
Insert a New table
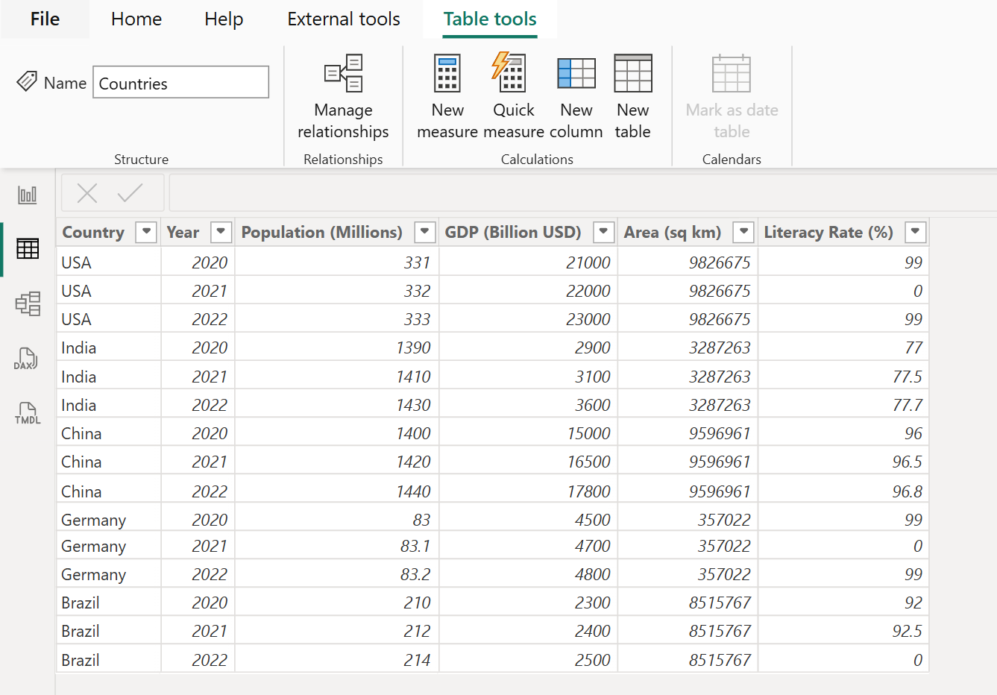[x=632, y=93]
